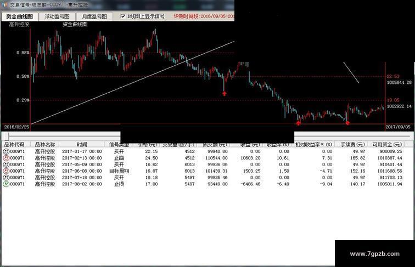
Task: Sort by the 品种名称 column header
Action: 44,144
